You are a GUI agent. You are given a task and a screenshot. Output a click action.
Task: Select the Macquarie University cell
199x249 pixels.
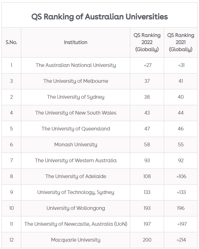coord(76,240)
